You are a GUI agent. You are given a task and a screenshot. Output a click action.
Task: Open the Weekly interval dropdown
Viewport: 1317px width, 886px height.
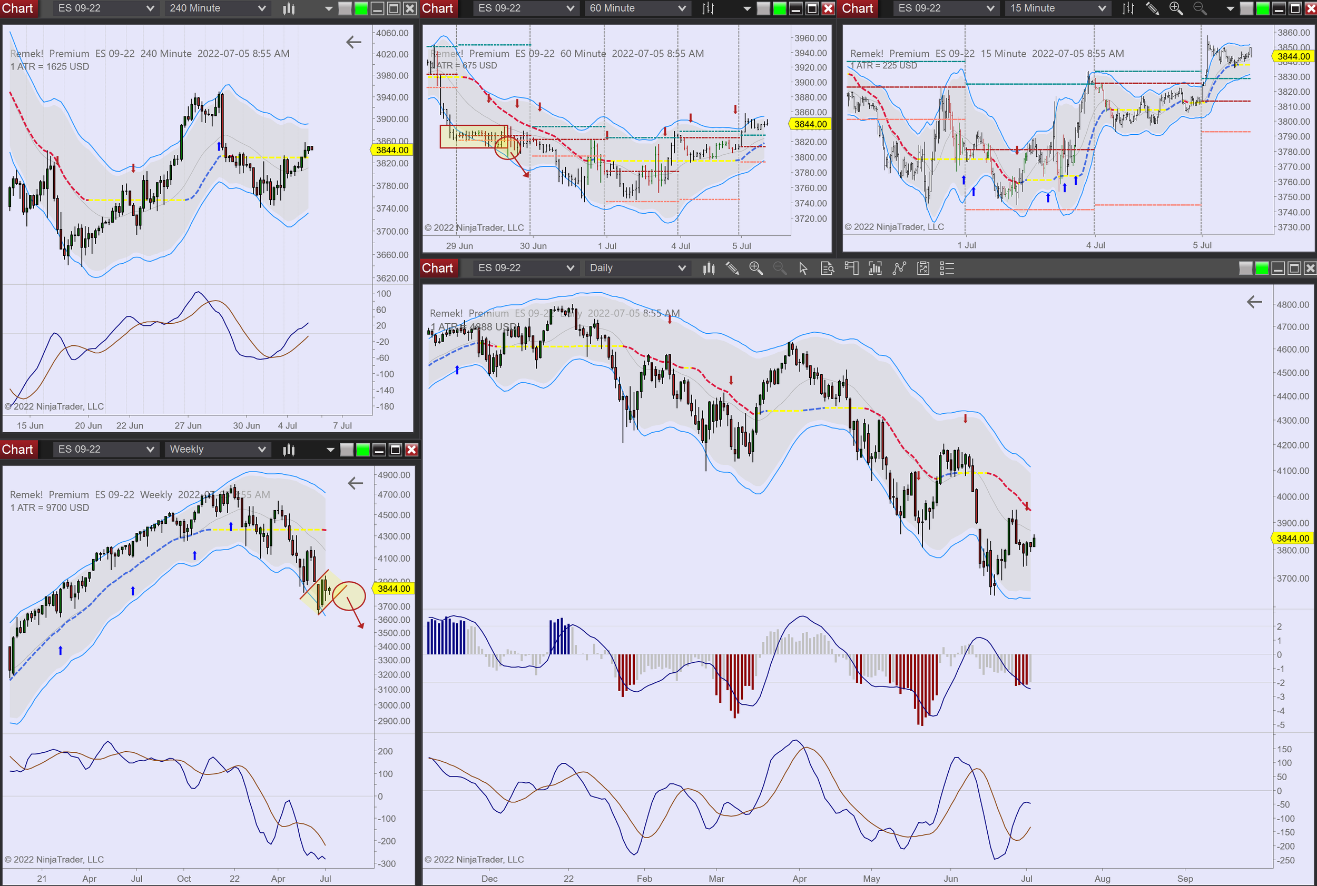[x=217, y=450]
